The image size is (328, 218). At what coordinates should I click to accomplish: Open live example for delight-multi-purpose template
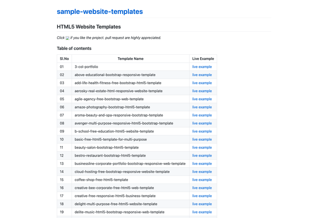point(202,204)
